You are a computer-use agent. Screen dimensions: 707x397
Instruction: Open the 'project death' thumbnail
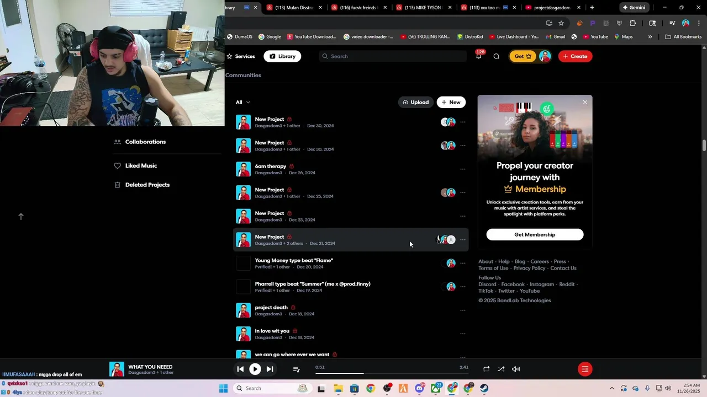point(243,310)
